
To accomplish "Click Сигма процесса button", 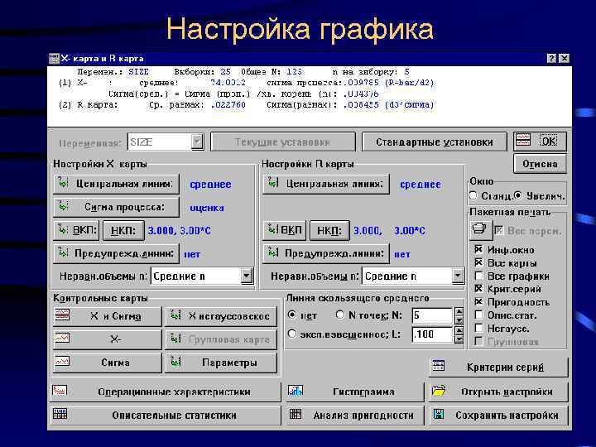I will (x=117, y=207).
